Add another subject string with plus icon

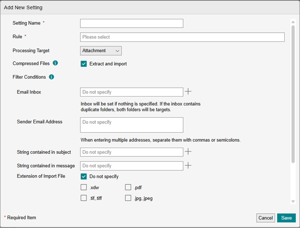[x=189, y=152]
